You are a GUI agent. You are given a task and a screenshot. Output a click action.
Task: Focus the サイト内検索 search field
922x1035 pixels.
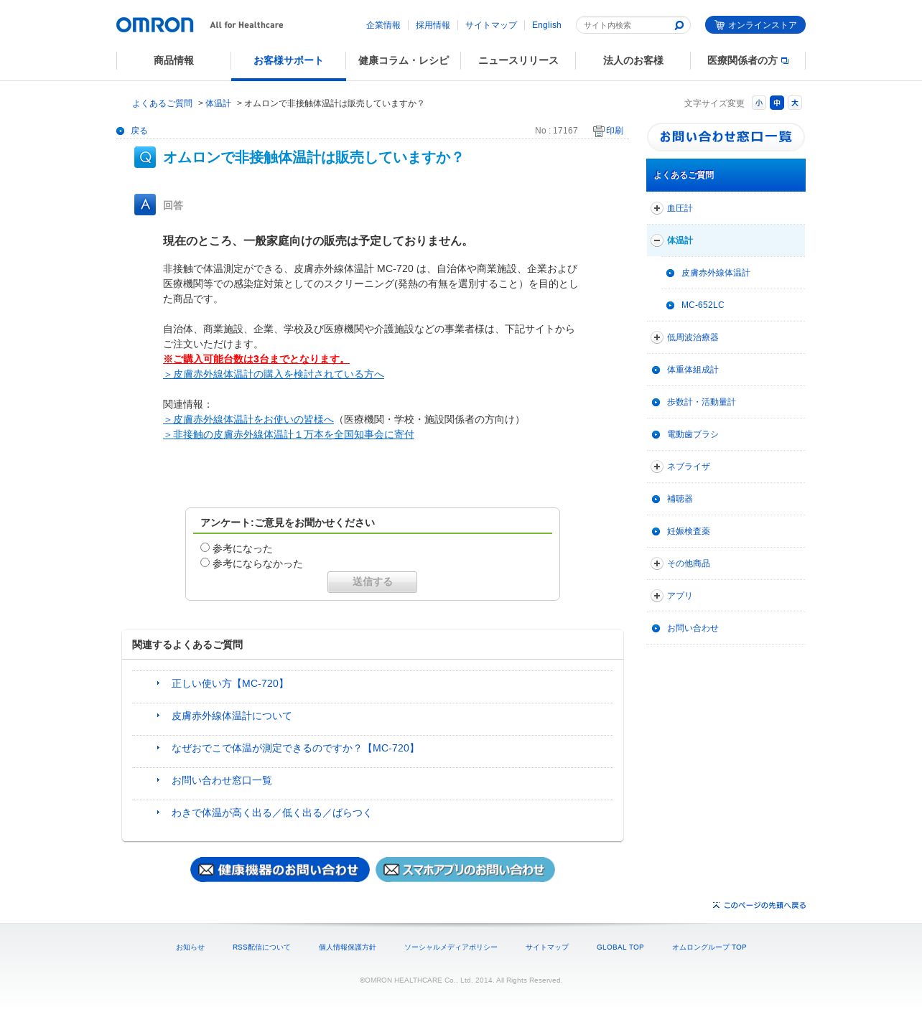tap(626, 25)
